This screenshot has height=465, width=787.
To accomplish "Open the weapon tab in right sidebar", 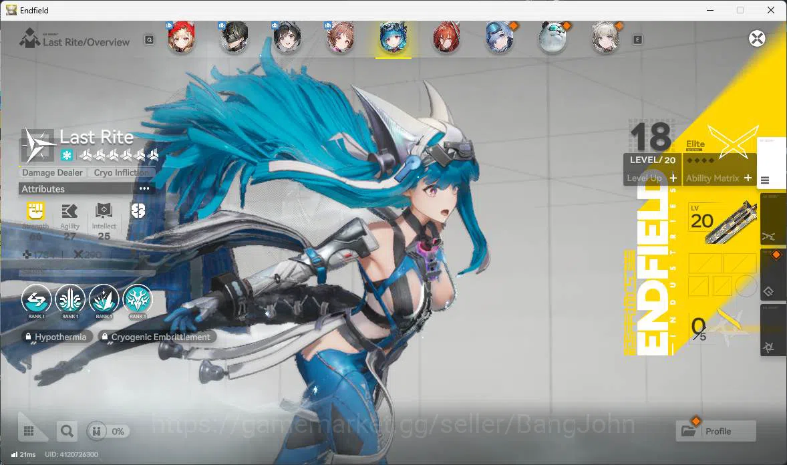I will 772,219.
